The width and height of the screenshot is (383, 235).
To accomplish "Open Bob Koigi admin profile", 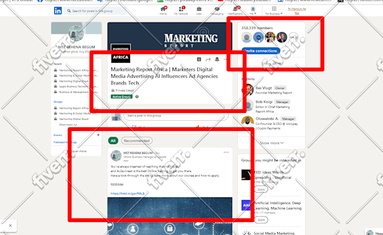I will [x=264, y=102].
